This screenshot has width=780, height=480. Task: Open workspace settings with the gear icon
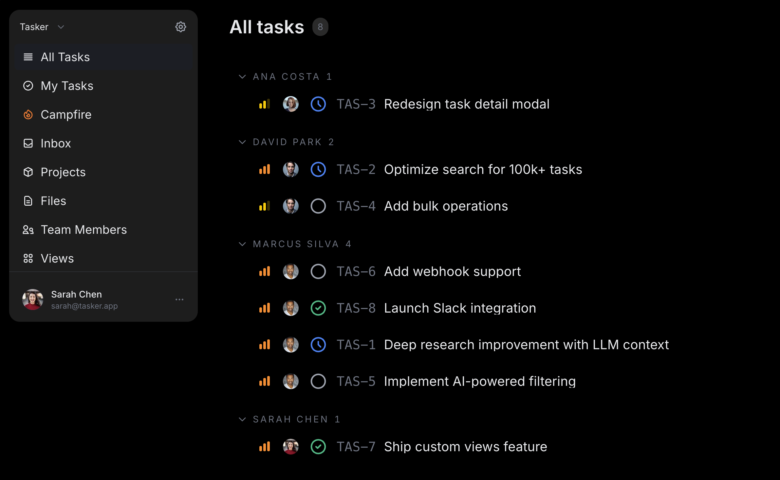[x=181, y=27]
